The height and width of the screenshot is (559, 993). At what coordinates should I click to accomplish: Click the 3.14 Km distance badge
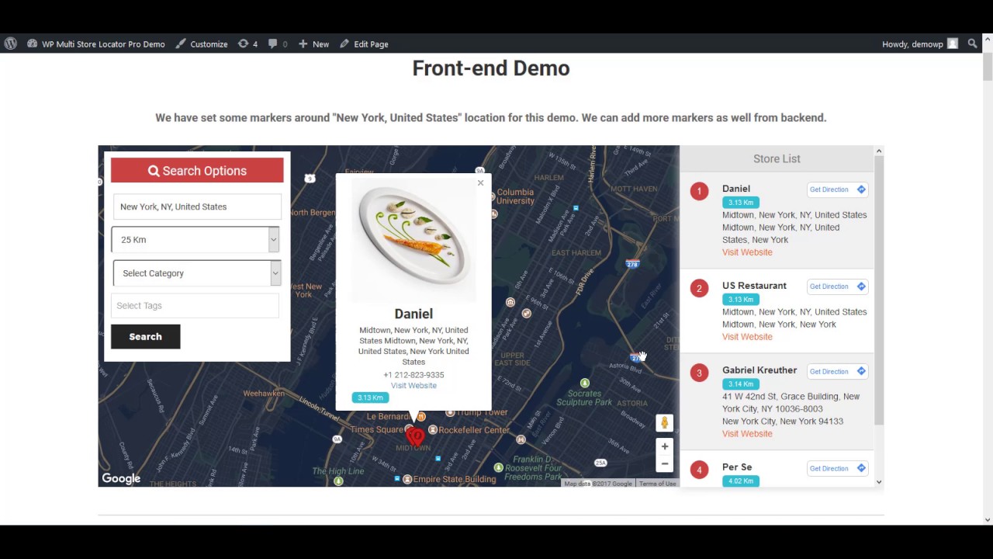coord(741,384)
